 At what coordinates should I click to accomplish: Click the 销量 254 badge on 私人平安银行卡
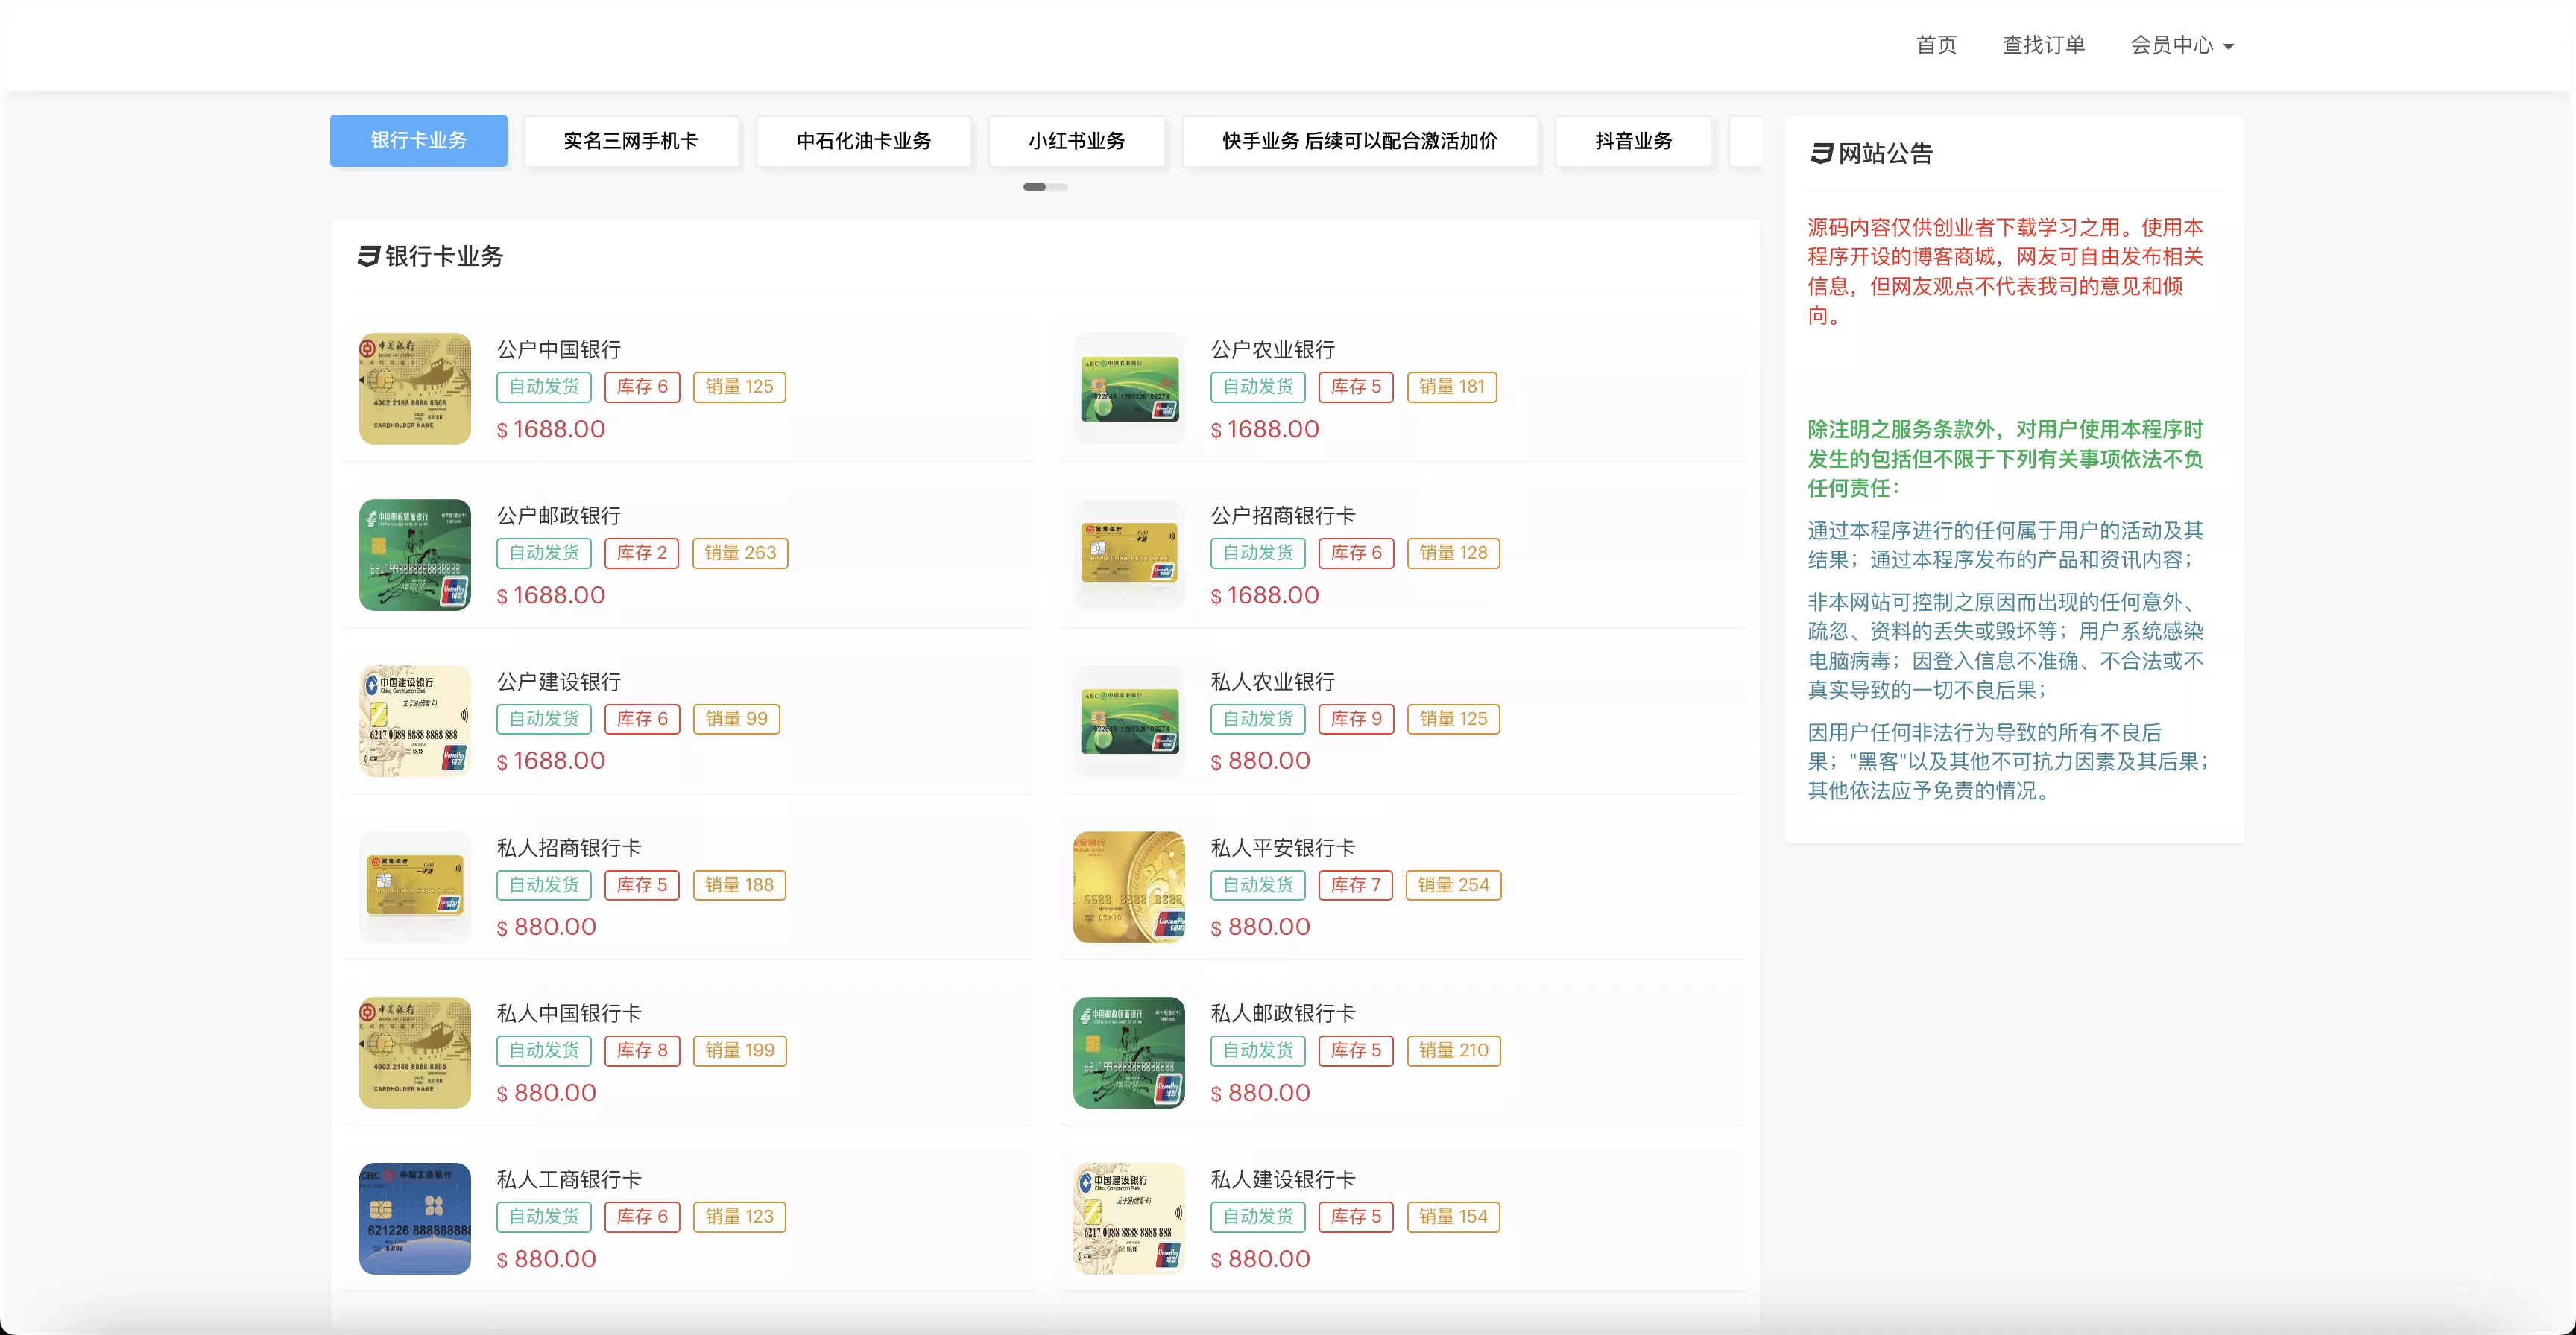click(x=1453, y=884)
